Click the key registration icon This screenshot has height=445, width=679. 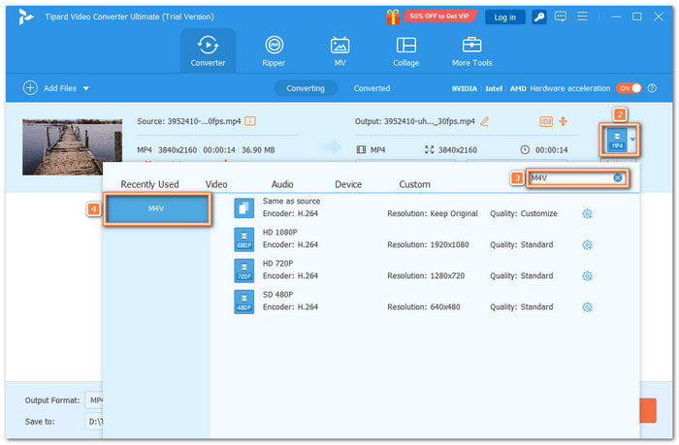[x=538, y=16]
